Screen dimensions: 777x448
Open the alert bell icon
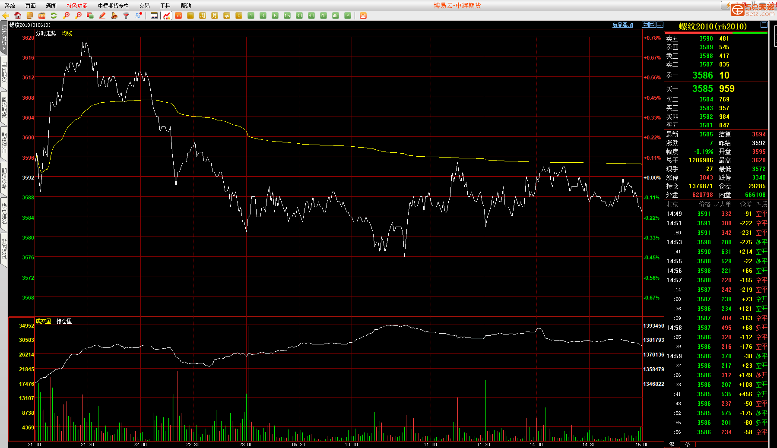pyautogui.click(x=114, y=16)
